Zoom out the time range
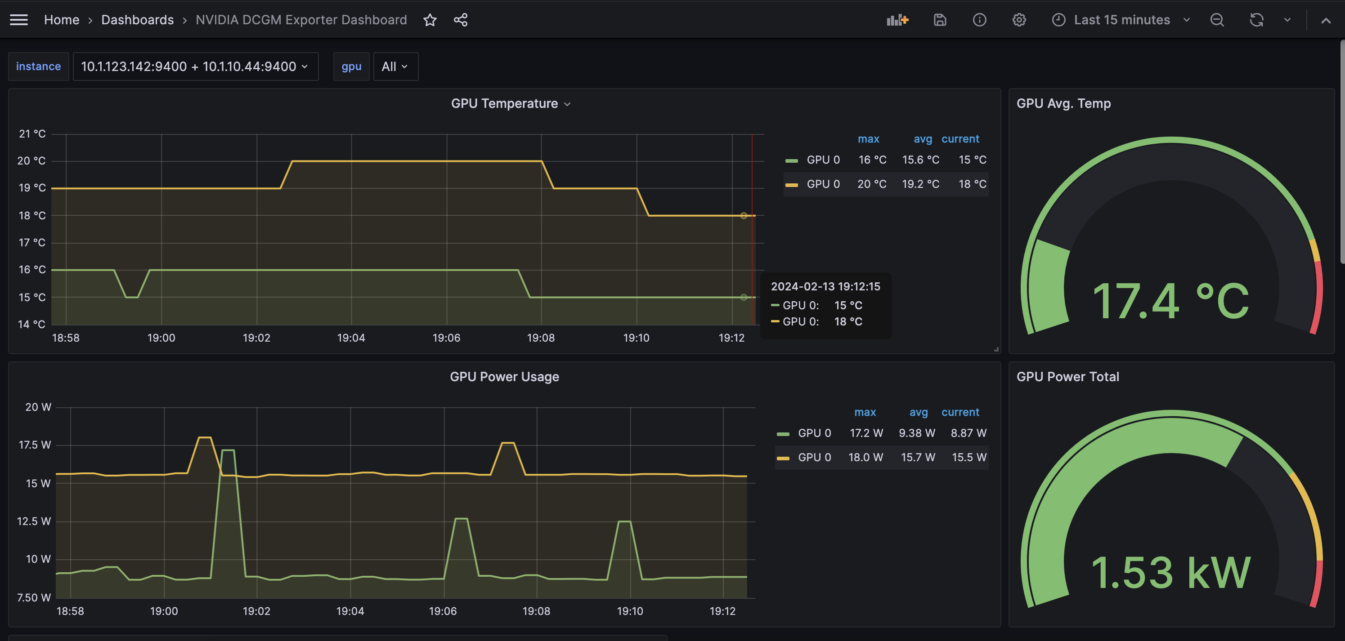 tap(1216, 20)
